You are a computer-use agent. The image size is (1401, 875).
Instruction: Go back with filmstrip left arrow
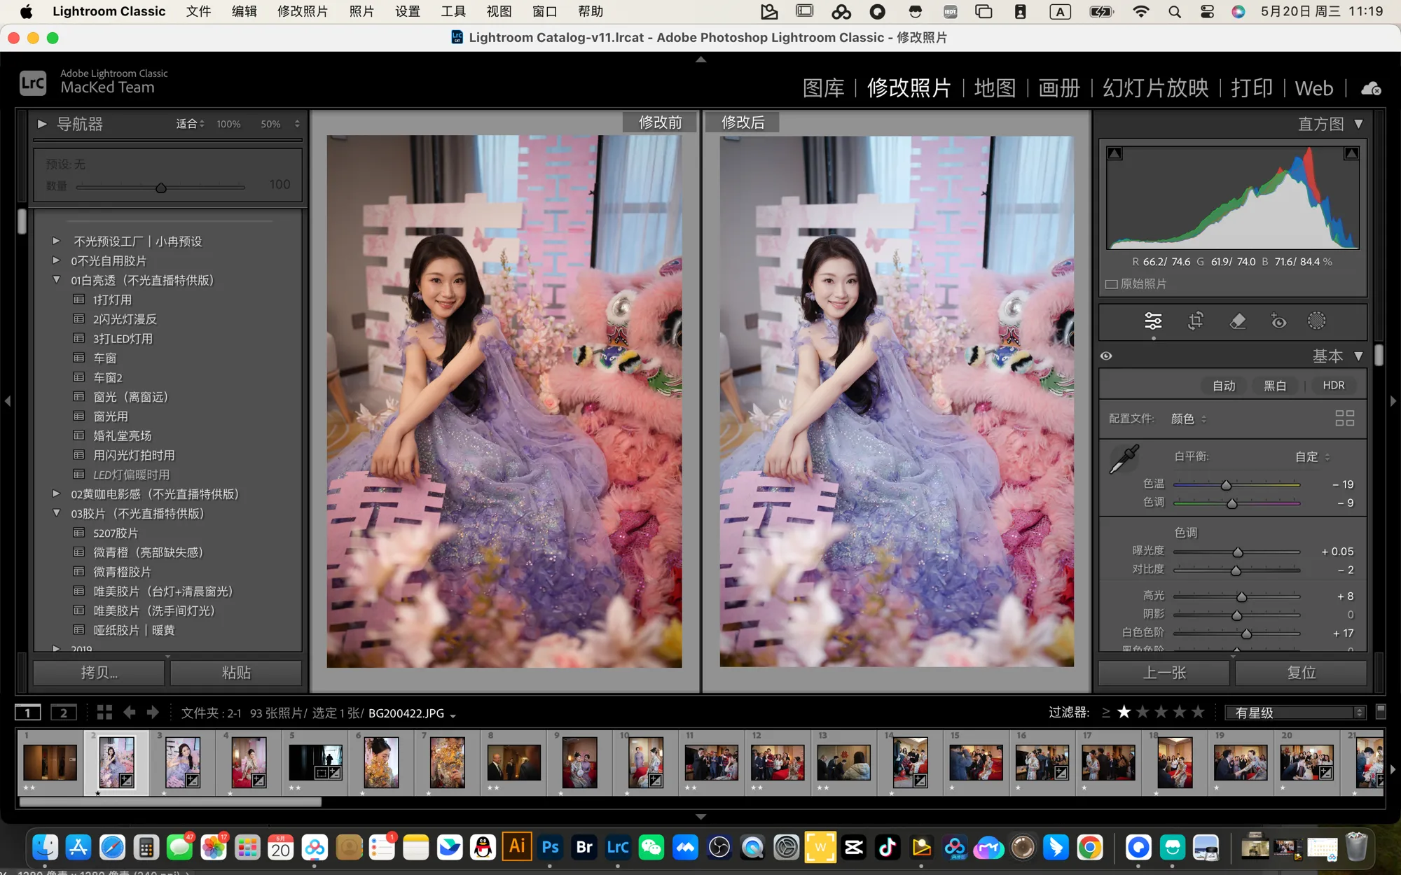tap(130, 713)
